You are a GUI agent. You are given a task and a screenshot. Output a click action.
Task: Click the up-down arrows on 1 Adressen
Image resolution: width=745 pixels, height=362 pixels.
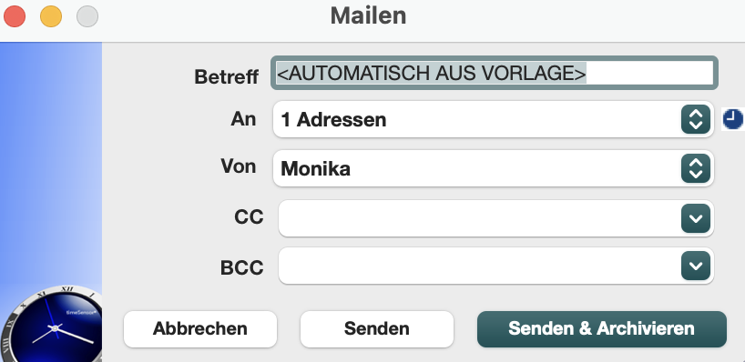(696, 119)
